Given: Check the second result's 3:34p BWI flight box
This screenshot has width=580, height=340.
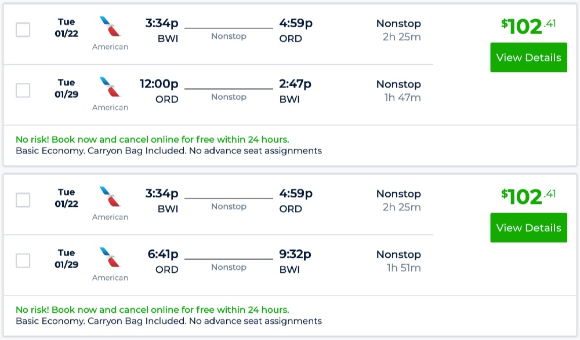Looking at the screenshot, I should [x=23, y=200].
